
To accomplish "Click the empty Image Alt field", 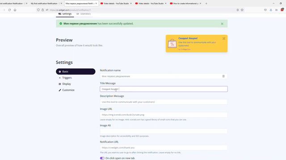I will (x=164, y=131).
